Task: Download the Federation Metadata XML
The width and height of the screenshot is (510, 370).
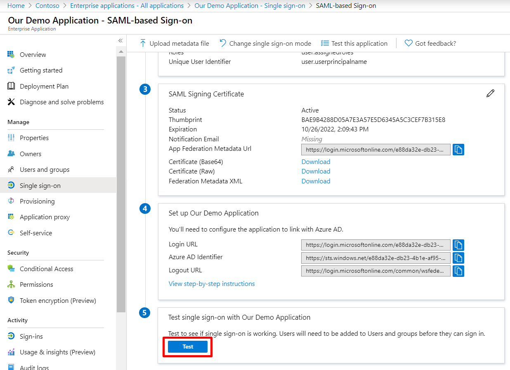Action: click(316, 181)
